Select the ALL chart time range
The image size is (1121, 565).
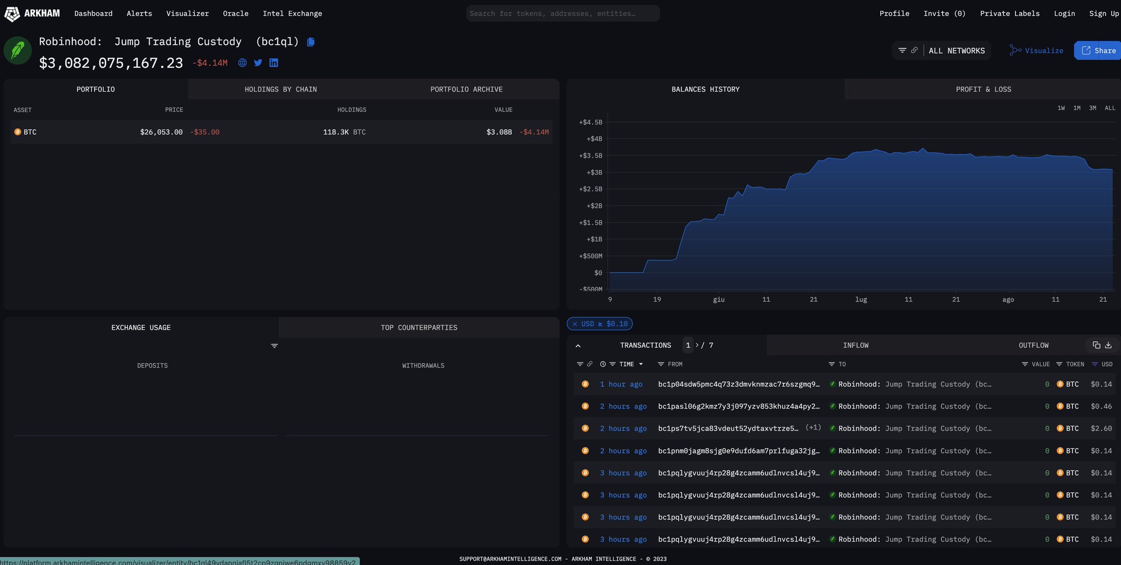1110,108
